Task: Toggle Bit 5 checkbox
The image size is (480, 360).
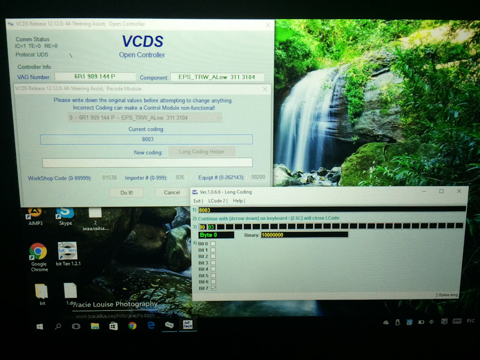Action: click(213, 275)
